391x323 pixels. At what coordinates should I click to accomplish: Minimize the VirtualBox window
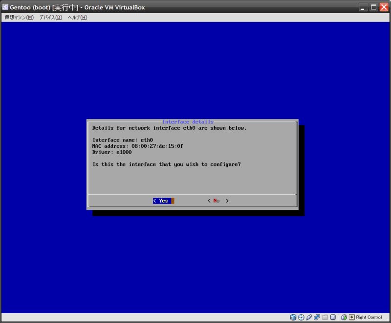[x=363, y=7]
